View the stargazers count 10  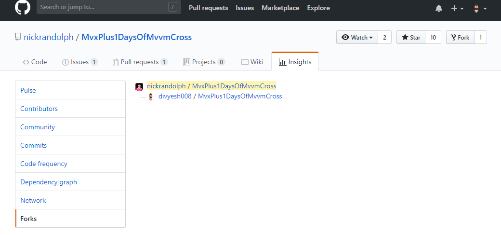coord(433,38)
